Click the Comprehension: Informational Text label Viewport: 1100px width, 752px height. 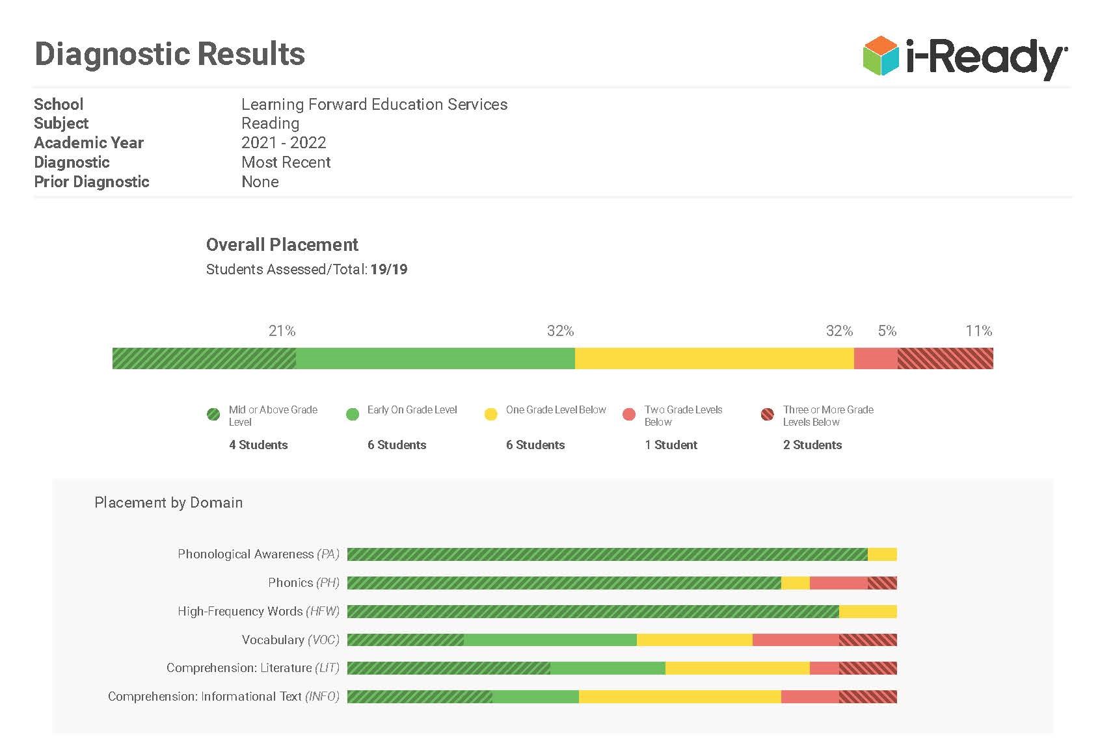tap(223, 697)
